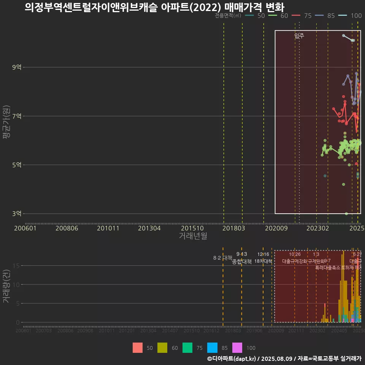Click the '자료=국토교통부 실거래가' data source text
Viewport: 365px width, 365px height.
coord(329,359)
